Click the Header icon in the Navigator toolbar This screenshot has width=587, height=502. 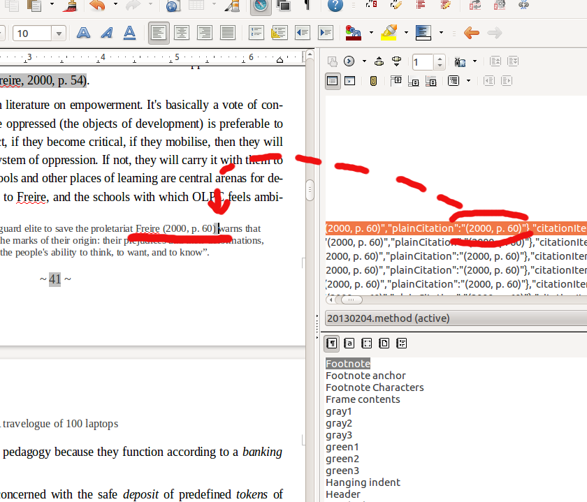(x=397, y=80)
